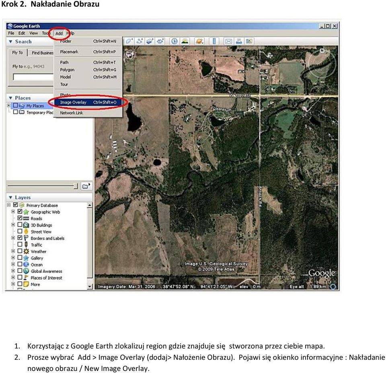
Task: Click the Gallery blue star icon
Action: coord(26,258)
